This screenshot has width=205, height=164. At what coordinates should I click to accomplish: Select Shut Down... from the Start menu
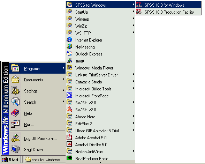37,149
